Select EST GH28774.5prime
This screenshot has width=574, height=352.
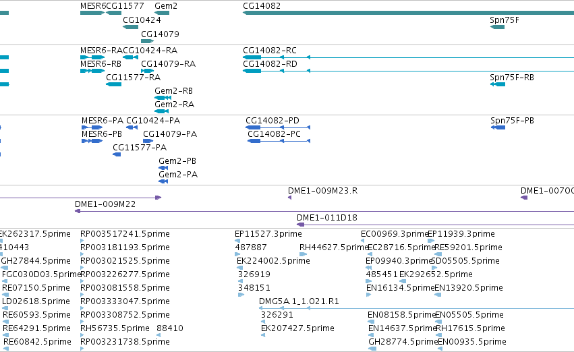pos(403,342)
